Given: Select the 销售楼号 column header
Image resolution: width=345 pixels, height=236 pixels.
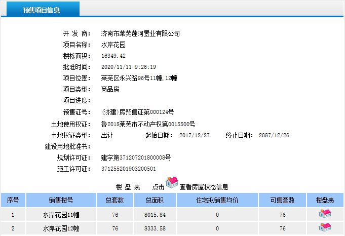Looking at the screenshot, I should [61, 200].
